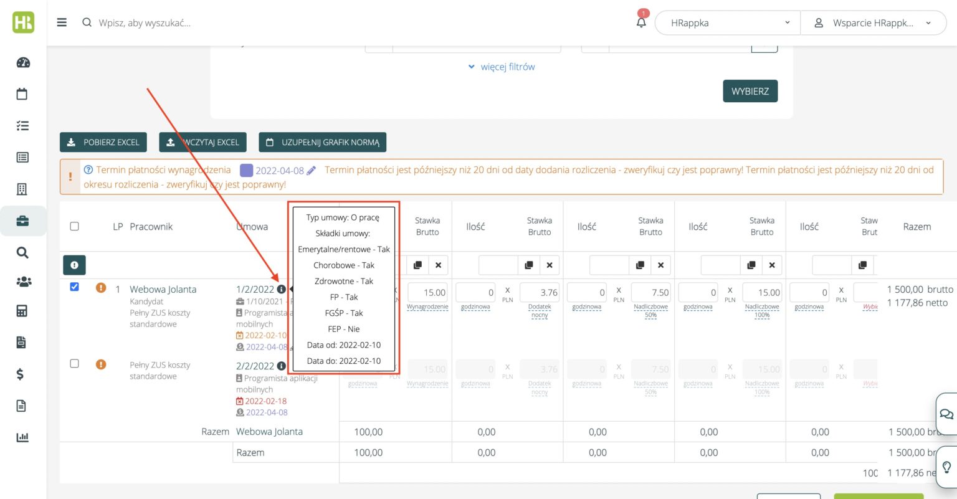Open the calendar sidebar icon
This screenshot has width=957, height=499.
[x=22, y=94]
